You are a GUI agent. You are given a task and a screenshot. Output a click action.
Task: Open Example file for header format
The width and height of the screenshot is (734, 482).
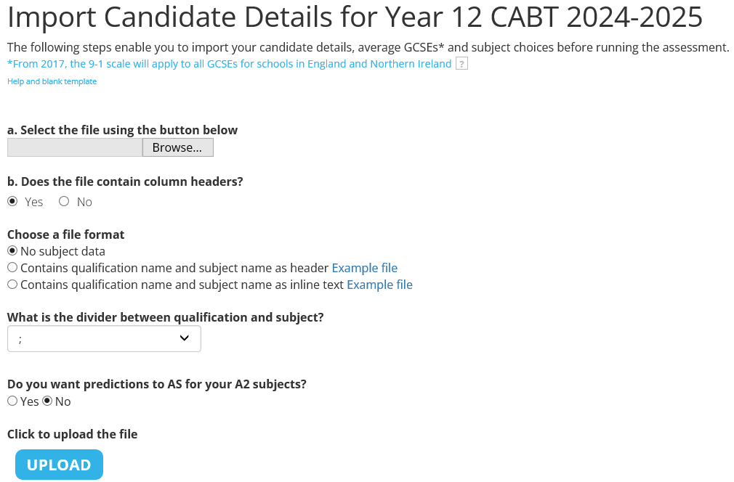coord(365,268)
